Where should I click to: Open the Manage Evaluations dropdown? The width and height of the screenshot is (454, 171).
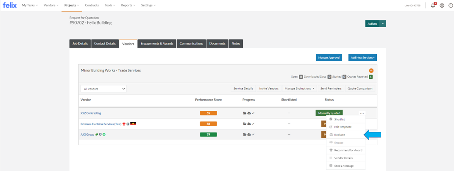pos(300,88)
